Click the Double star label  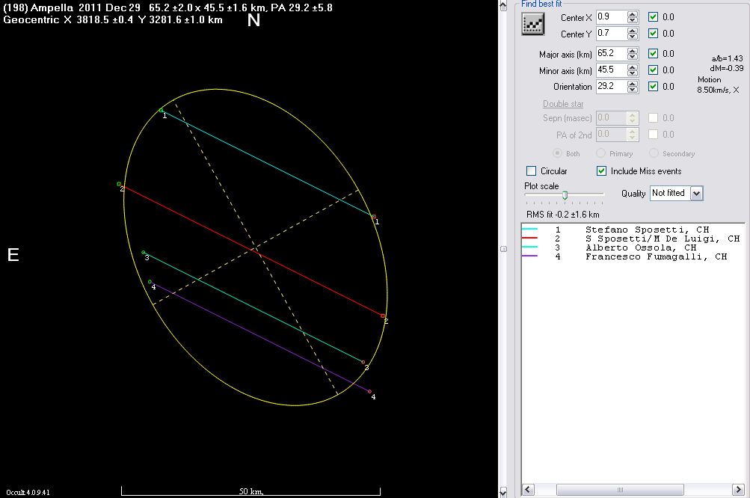click(563, 104)
